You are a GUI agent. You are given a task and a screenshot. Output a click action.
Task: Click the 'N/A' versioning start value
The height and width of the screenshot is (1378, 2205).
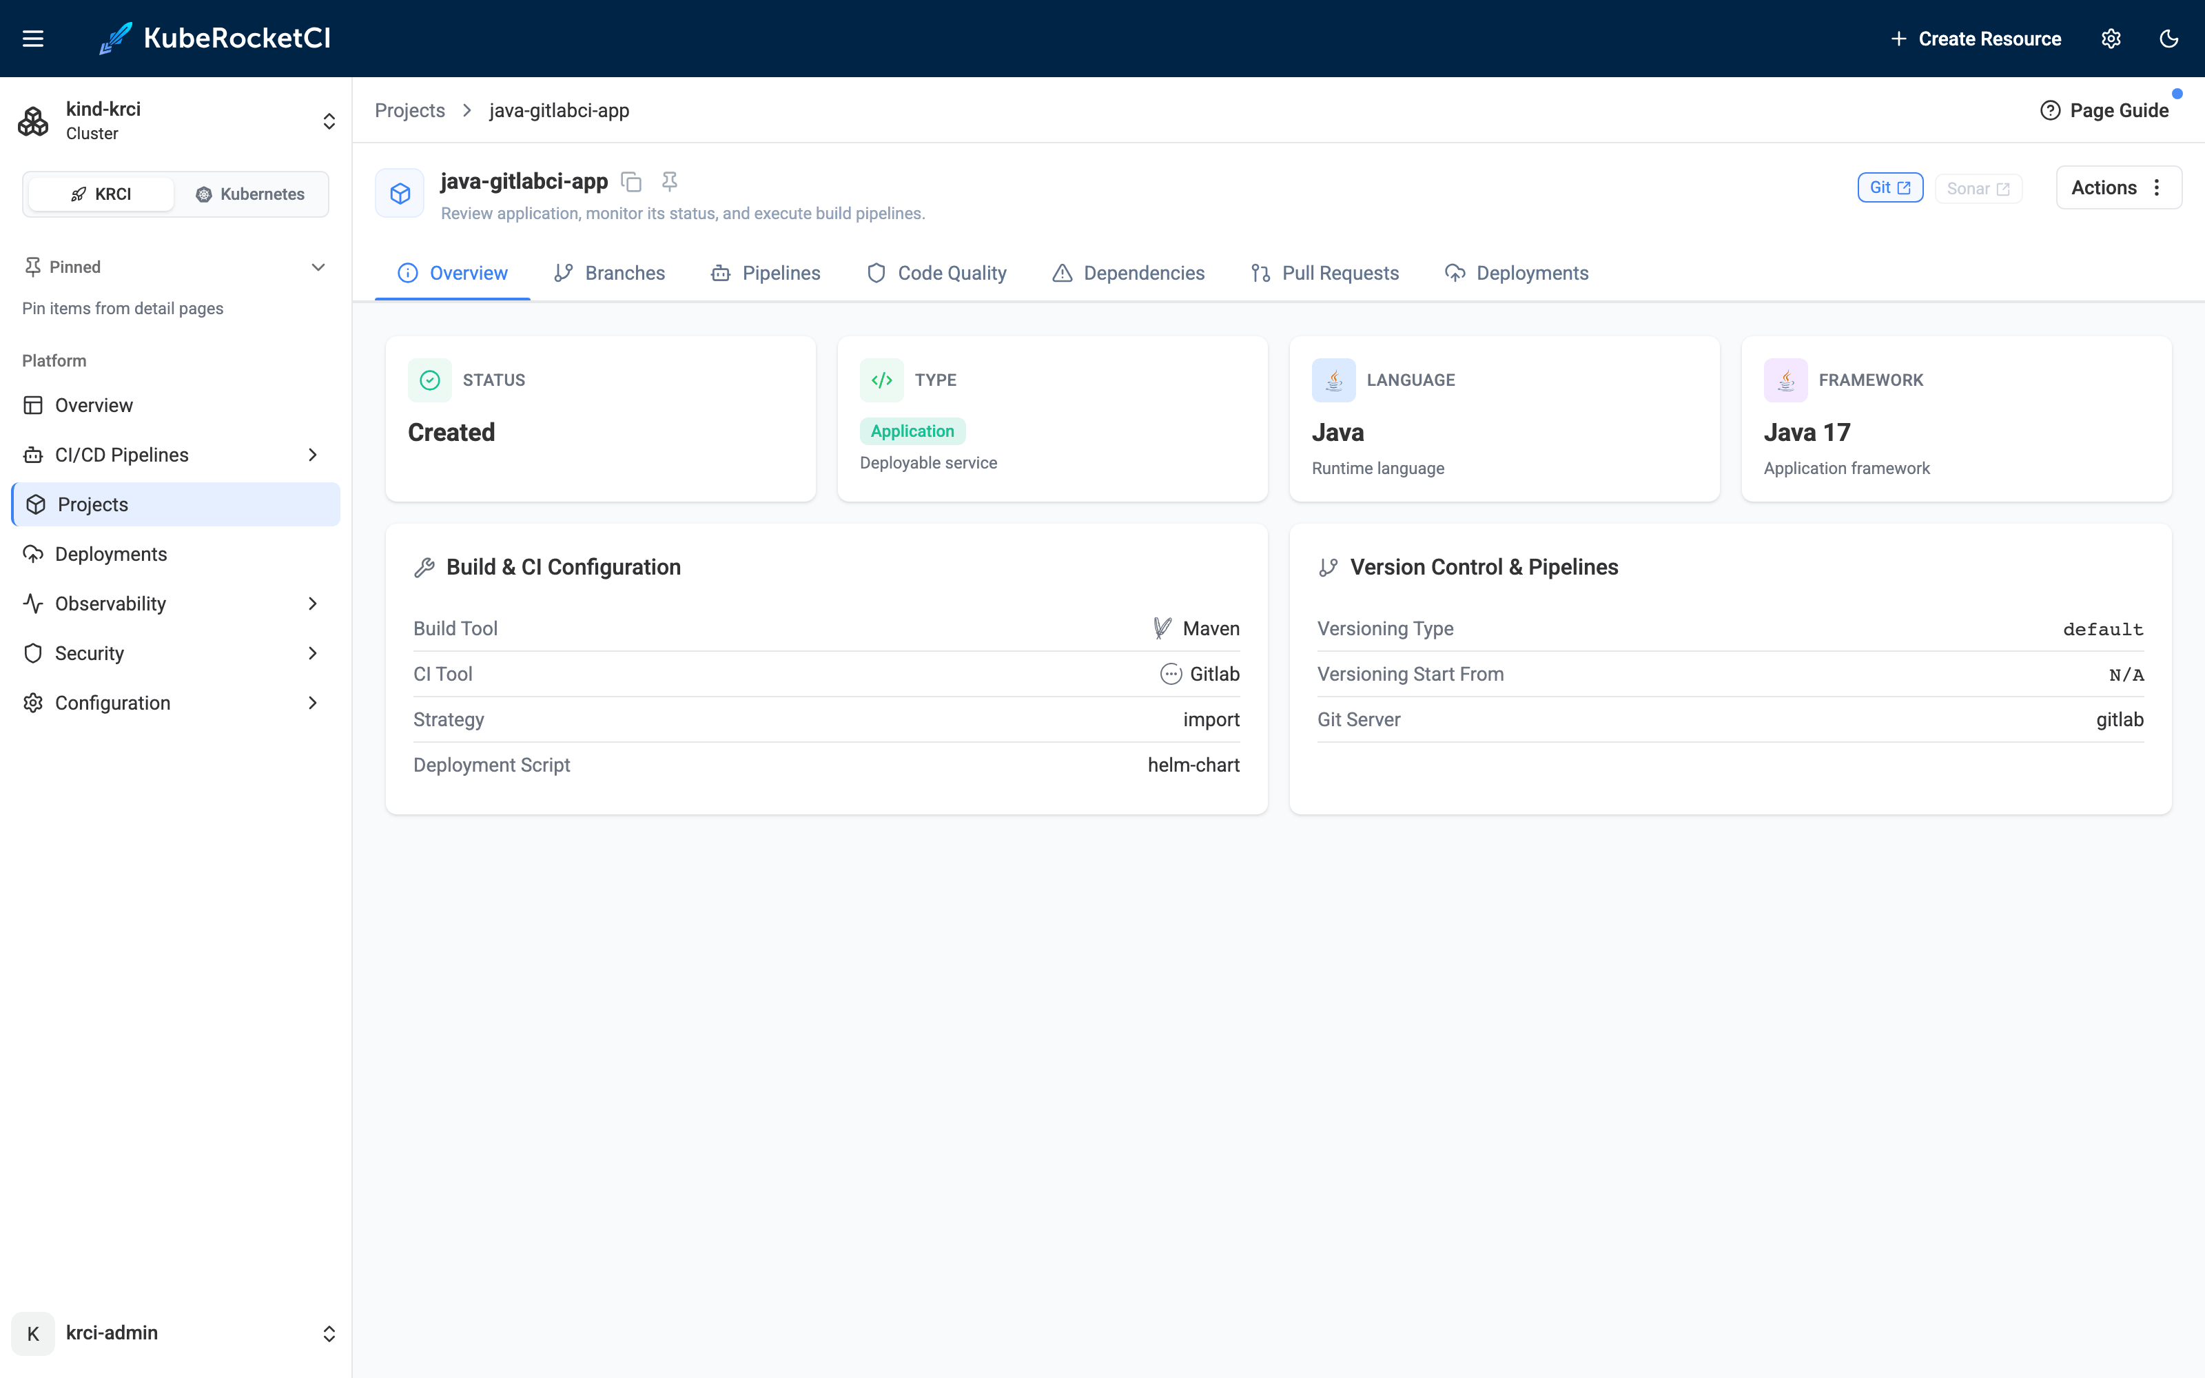(x=2126, y=675)
